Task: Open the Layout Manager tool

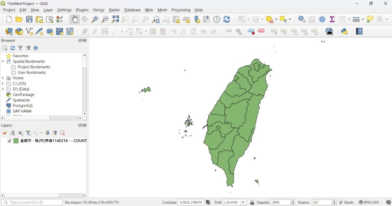Action: click(x=49, y=19)
